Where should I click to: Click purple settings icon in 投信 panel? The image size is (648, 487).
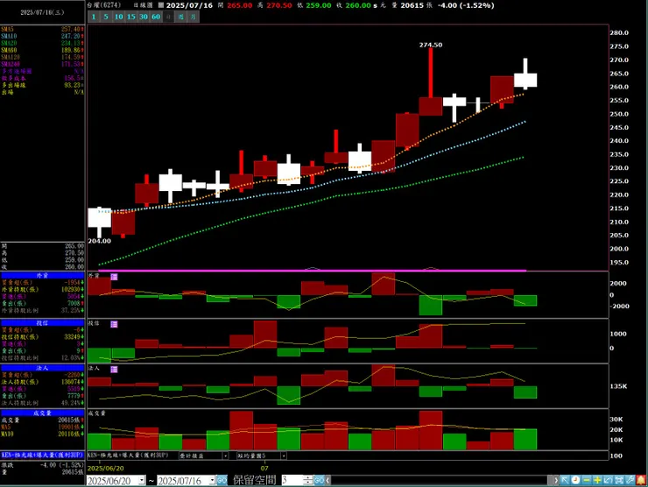(114, 324)
